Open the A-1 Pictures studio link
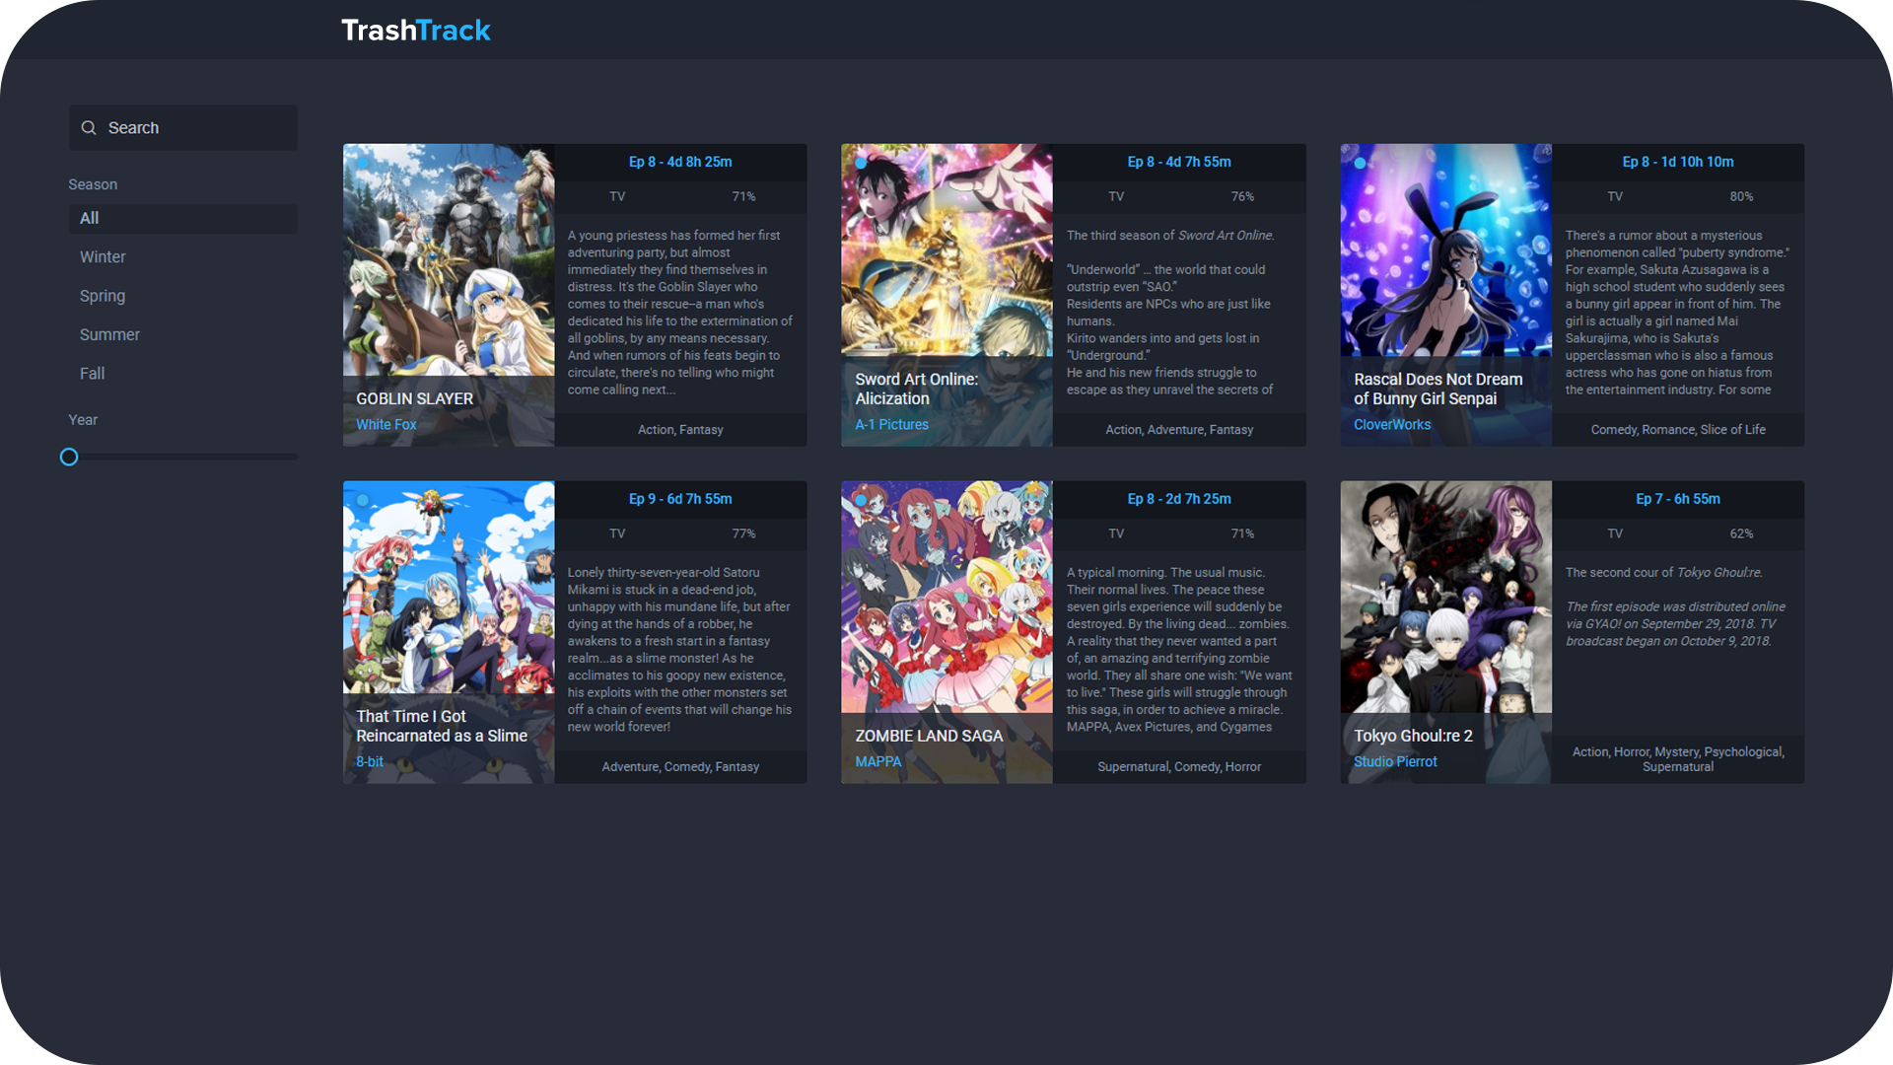1893x1065 pixels. [x=891, y=425]
